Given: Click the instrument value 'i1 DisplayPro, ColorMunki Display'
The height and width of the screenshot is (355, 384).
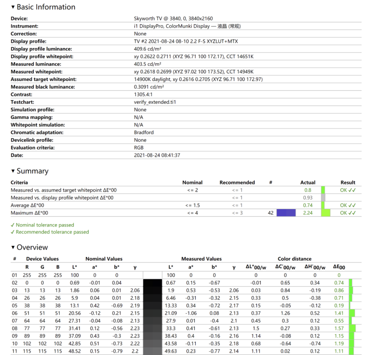Looking at the screenshot, I should (x=172, y=26).
